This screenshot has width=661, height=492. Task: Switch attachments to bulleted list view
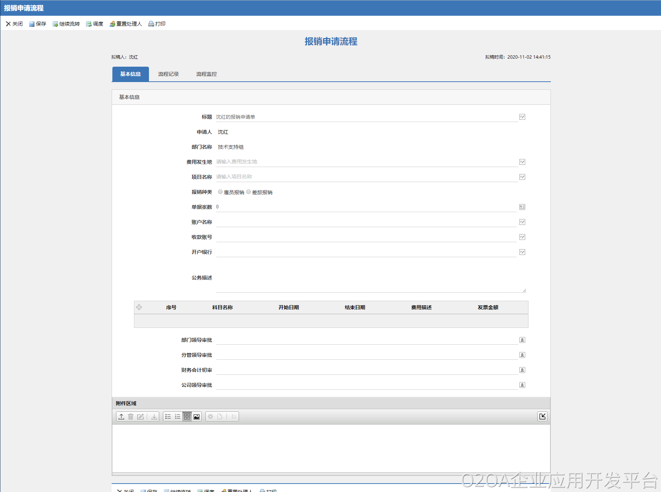coord(168,417)
